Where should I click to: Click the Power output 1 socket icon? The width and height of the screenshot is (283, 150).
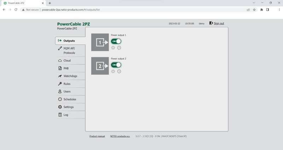pyautogui.click(x=100, y=42)
